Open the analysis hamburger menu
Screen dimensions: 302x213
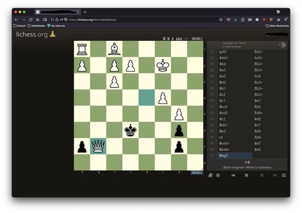point(284,176)
